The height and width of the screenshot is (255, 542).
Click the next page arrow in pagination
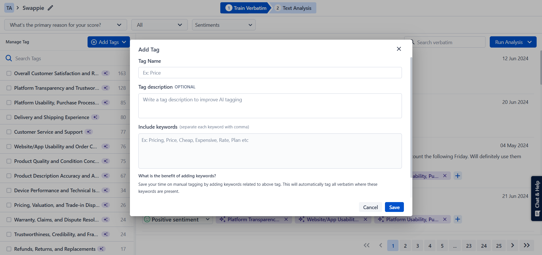click(512, 245)
